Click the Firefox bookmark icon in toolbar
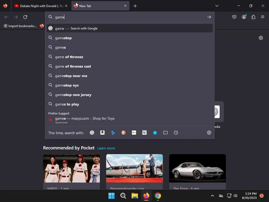 (42, 26)
